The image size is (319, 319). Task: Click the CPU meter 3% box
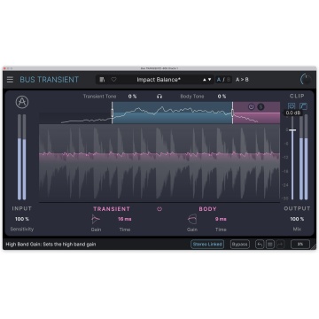(300, 245)
